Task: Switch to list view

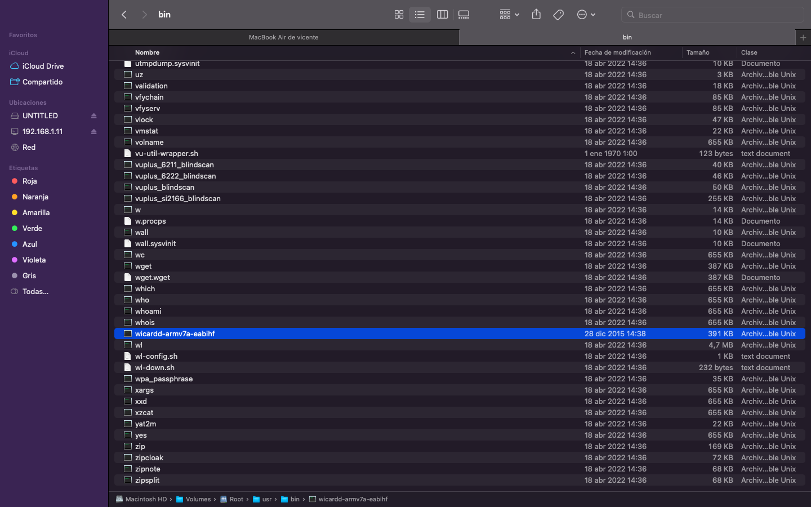Action: 420,15
